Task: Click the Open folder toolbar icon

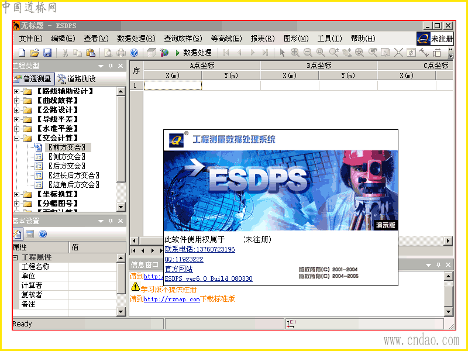Action: (35, 53)
